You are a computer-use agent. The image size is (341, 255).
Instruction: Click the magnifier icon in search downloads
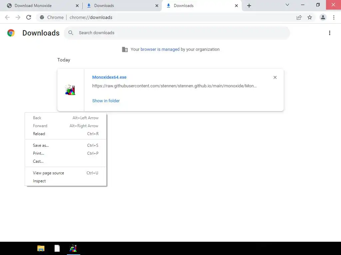click(71, 33)
